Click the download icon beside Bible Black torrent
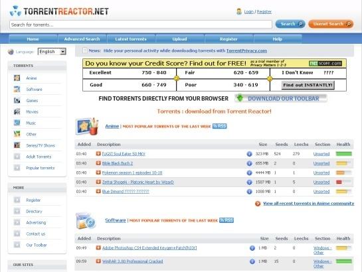362x272 pixels. click(98, 163)
